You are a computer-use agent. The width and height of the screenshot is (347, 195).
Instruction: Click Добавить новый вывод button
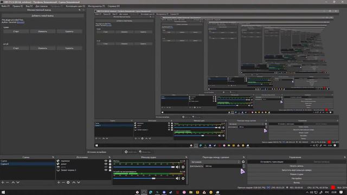click(42, 16)
